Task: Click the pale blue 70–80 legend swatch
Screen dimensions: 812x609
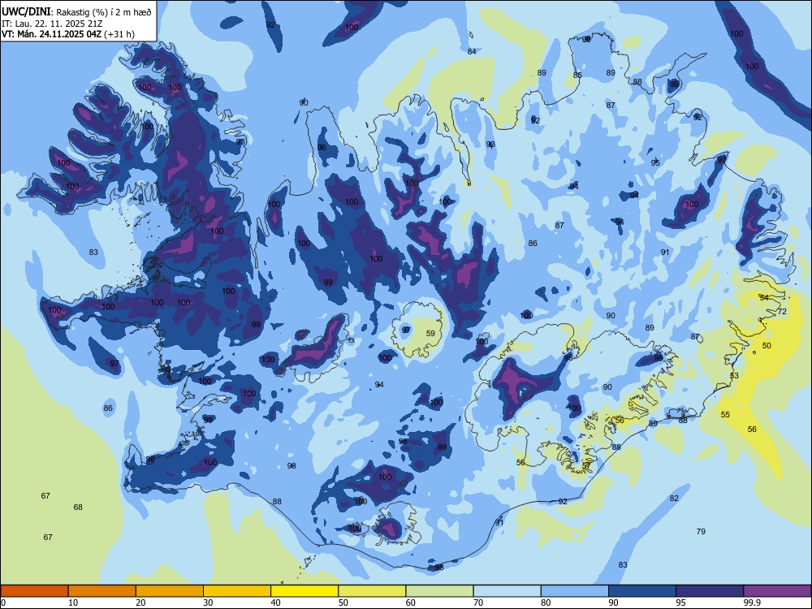Action: click(x=507, y=591)
